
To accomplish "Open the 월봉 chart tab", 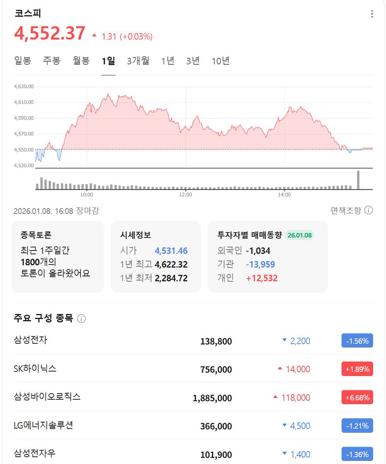I will click(x=80, y=61).
